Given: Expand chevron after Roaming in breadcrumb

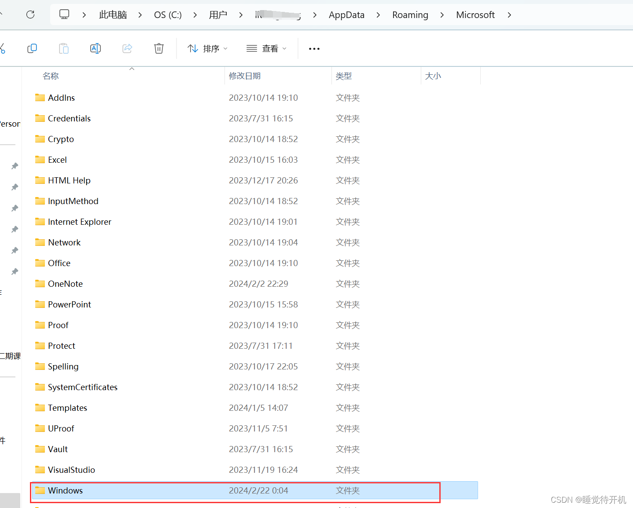Looking at the screenshot, I should pos(442,15).
